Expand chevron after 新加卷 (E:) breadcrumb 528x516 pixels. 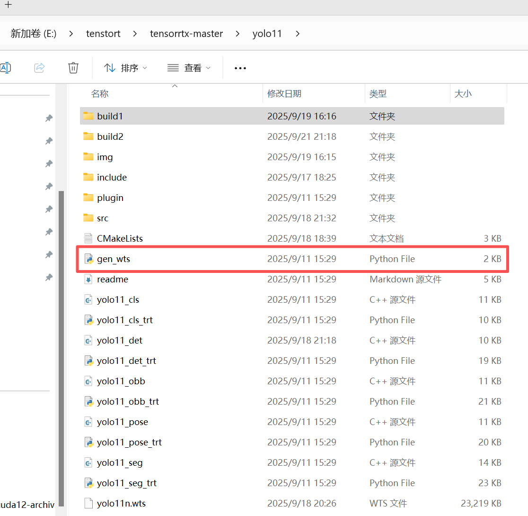point(71,34)
